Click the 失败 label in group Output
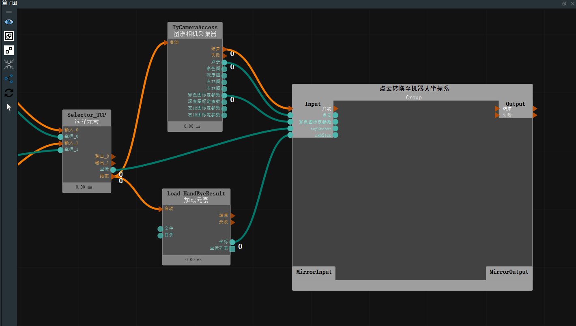Image resolution: width=576 pixels, height=326 pixels. click(x=507, y=115)
